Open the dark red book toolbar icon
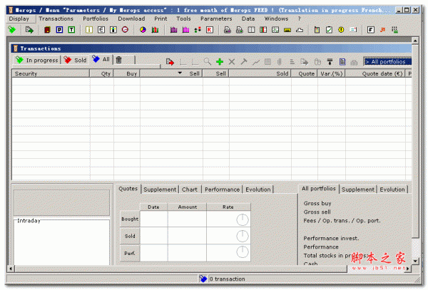 click(x=47, y=29)
